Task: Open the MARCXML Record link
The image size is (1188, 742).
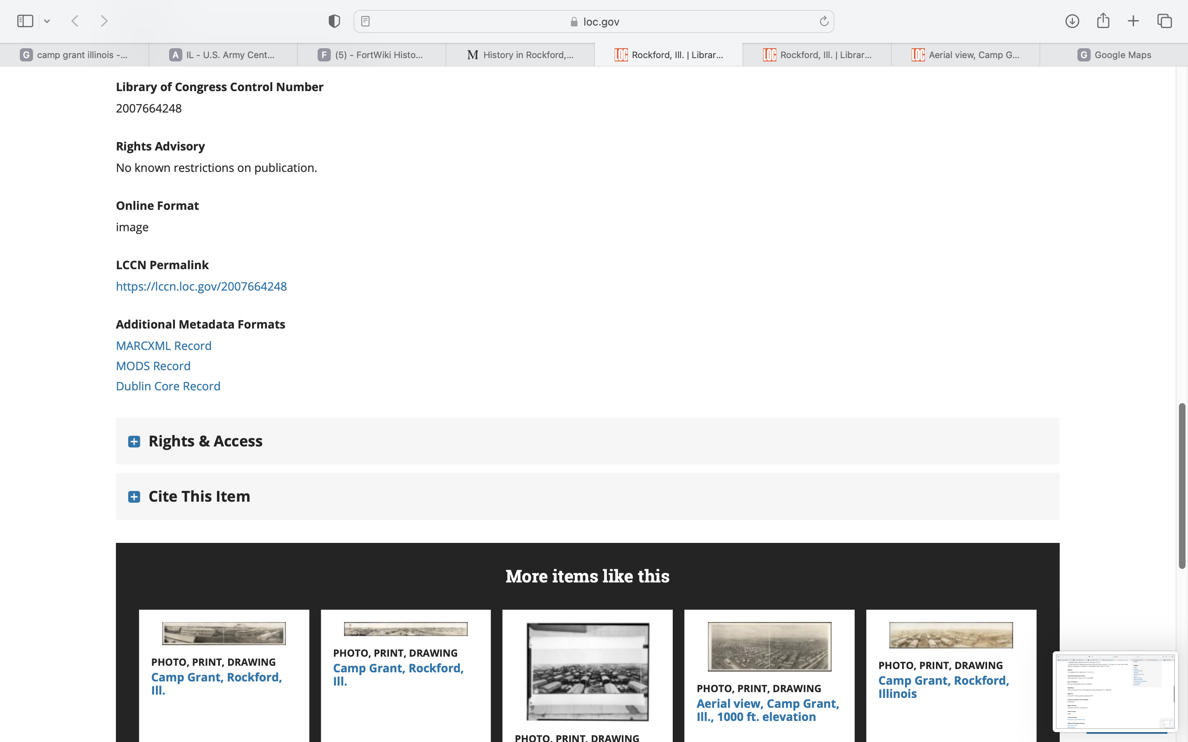Action: (x=163, y=346)
